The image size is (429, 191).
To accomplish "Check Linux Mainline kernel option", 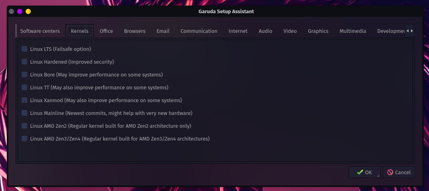I will 24,113.
